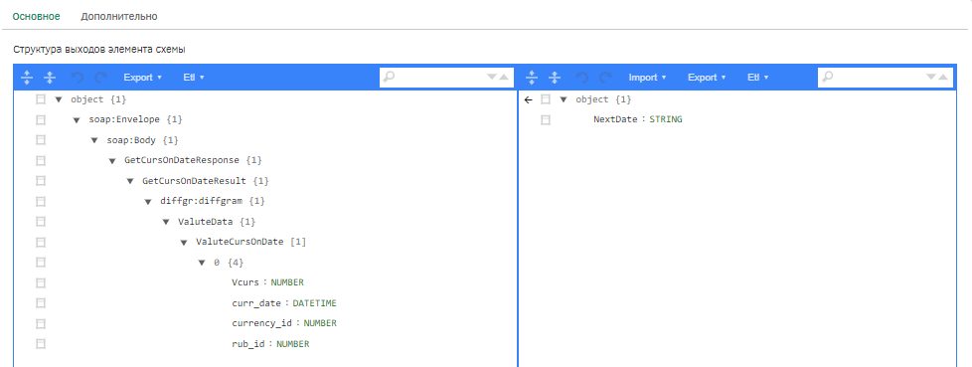Go to next search result, right panel
This screenshot has width=972, height=367.
(x=930, y=77)
